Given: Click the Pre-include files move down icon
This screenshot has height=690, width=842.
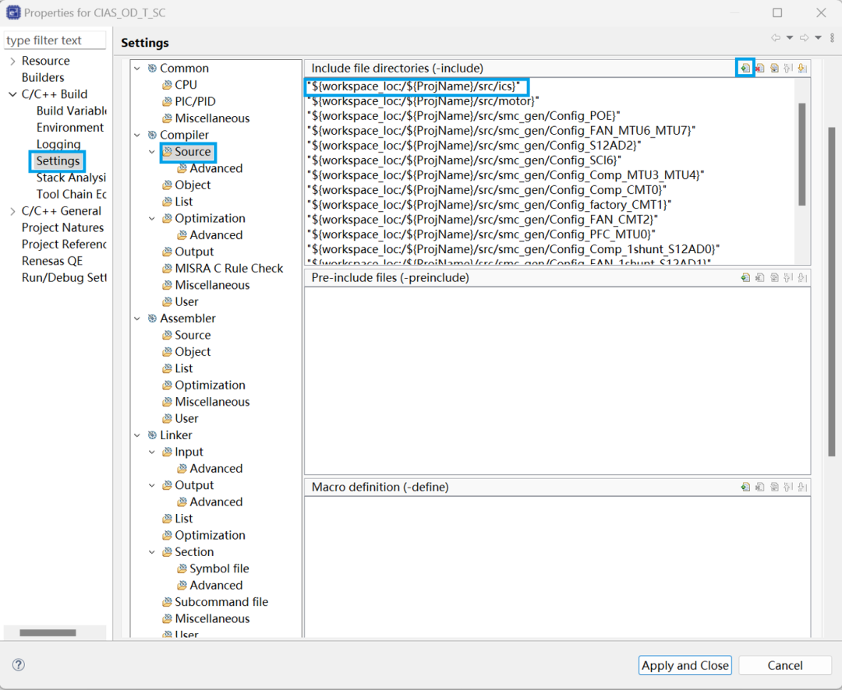Looking at the screenshot, I should point(802,277).
